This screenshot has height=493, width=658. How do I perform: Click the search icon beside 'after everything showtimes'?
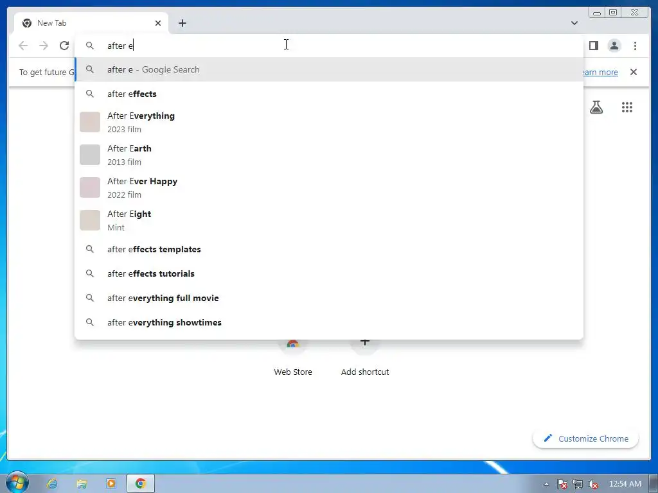pyautogui.click(x=90, y=322)
